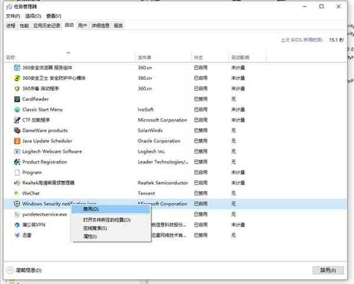This screenshot has width=354, height=284.
Task: Switch to the 性能 tab
Action: (24, 26)
